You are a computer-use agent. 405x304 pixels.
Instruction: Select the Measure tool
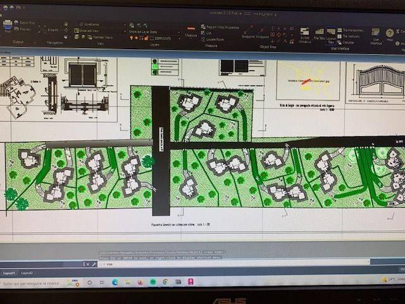[192, 30]
